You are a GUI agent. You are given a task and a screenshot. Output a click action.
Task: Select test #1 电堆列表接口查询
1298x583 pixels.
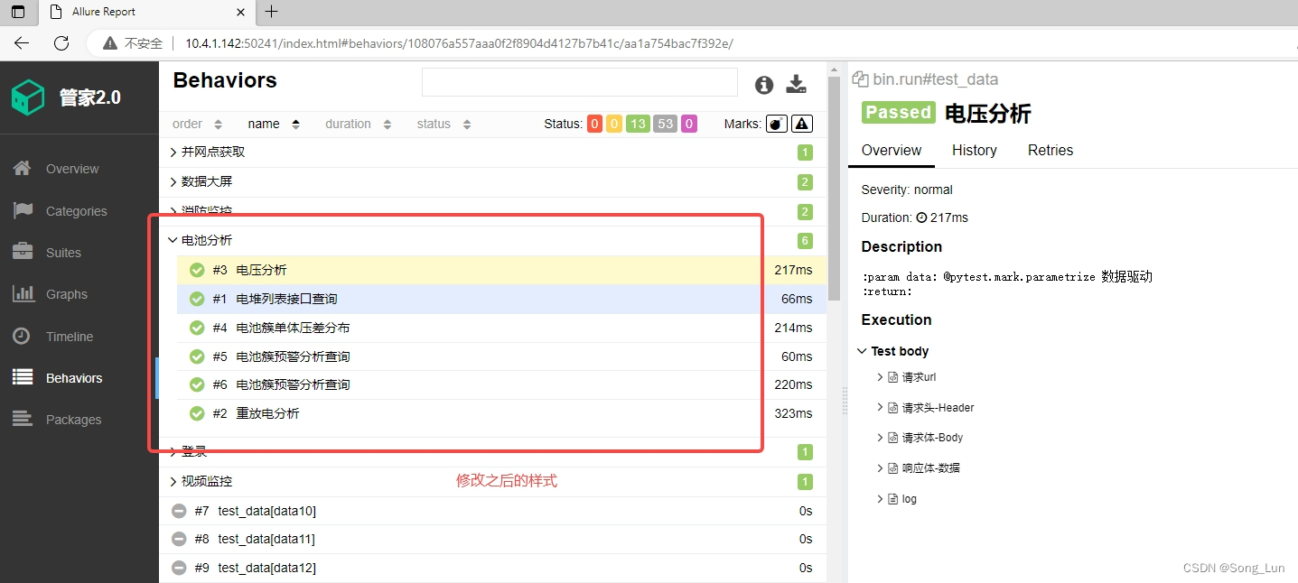coord(501,299)
